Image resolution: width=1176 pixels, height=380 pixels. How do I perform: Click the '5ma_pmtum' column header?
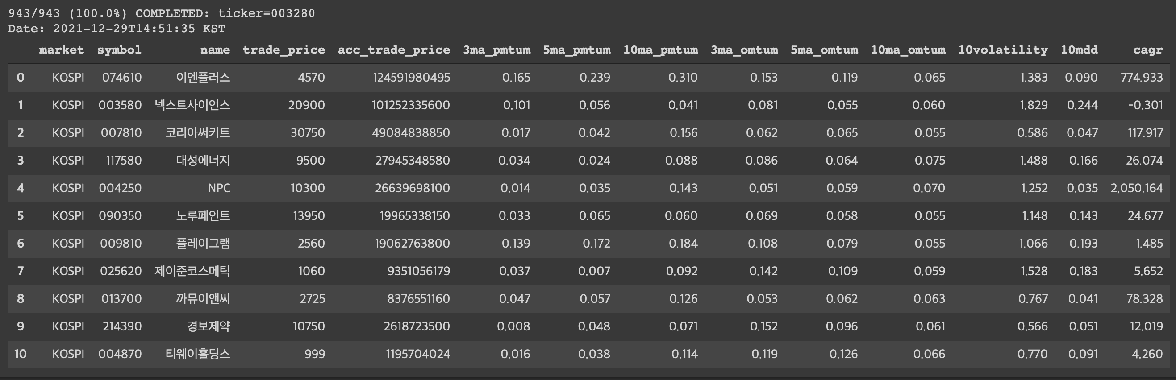coord(576,50)
